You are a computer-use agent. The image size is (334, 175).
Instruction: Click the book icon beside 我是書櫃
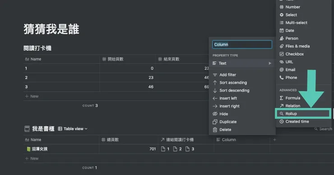[27, 129]
